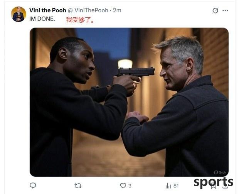Click the IM DONE. post text
This screenshot has width=239, height=194.
point(42,19)
